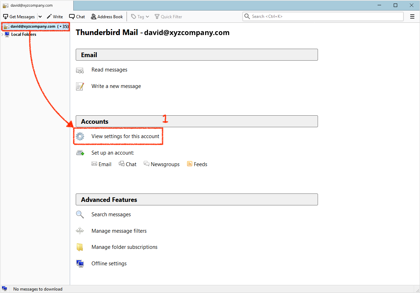Click the online status icon in status bar
420x293 pixels.
pos(5,289)
